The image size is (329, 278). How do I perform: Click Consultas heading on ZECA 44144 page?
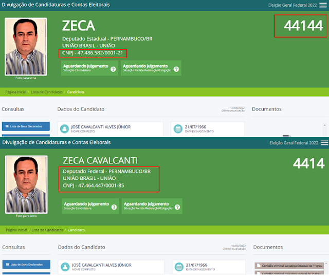point(13,109)
